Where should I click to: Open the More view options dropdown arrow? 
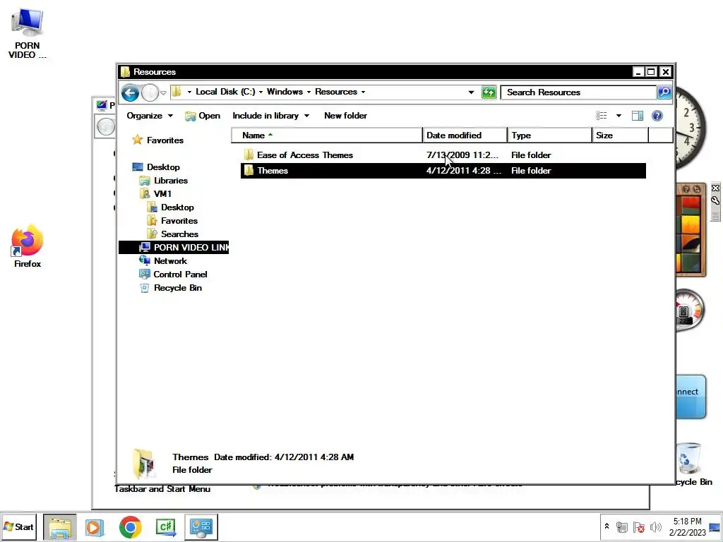click(x=619, y=116)
